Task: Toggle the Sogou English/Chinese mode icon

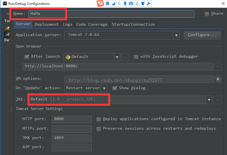Action: pos(107,3)
